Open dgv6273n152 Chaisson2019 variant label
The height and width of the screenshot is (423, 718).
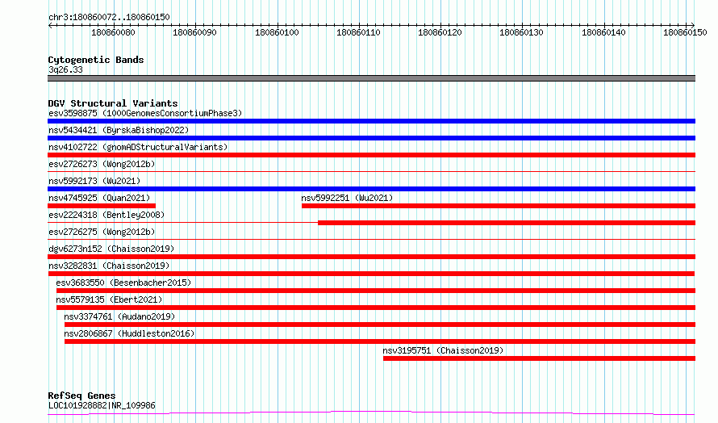111,249
